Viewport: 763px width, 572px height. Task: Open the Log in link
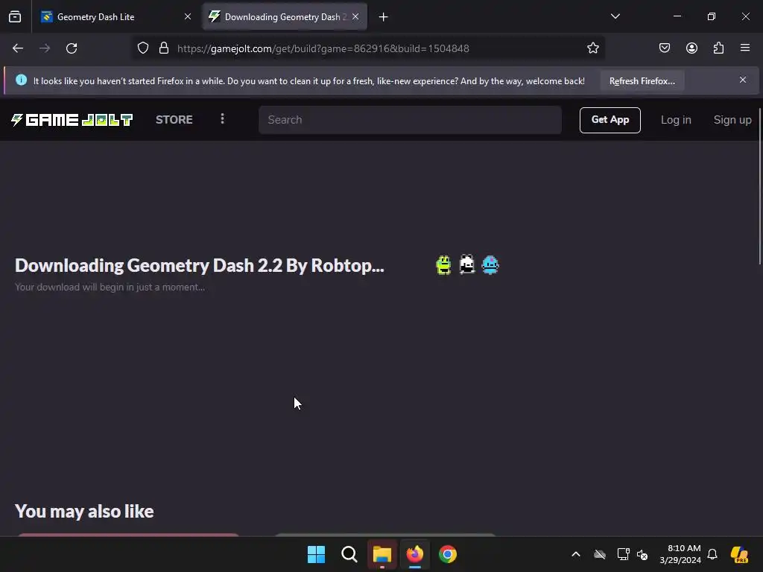coord(675,120)
